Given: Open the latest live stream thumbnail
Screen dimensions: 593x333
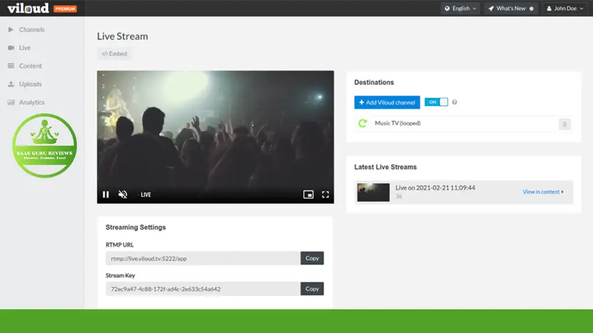Looking at the screenshot, I should pos(374,192).
